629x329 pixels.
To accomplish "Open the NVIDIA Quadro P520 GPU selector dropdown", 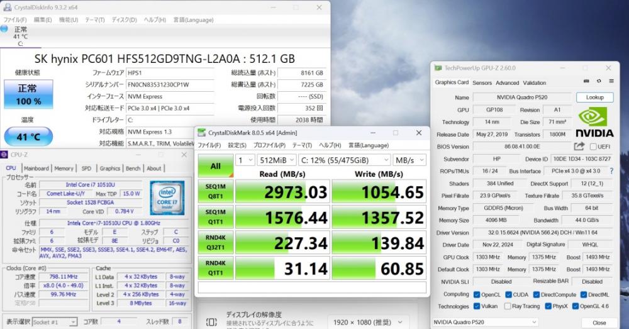I will pyautogui.click(x=485, y=322).
